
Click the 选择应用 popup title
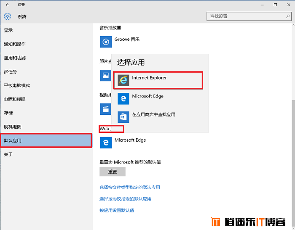coord(131,62)
